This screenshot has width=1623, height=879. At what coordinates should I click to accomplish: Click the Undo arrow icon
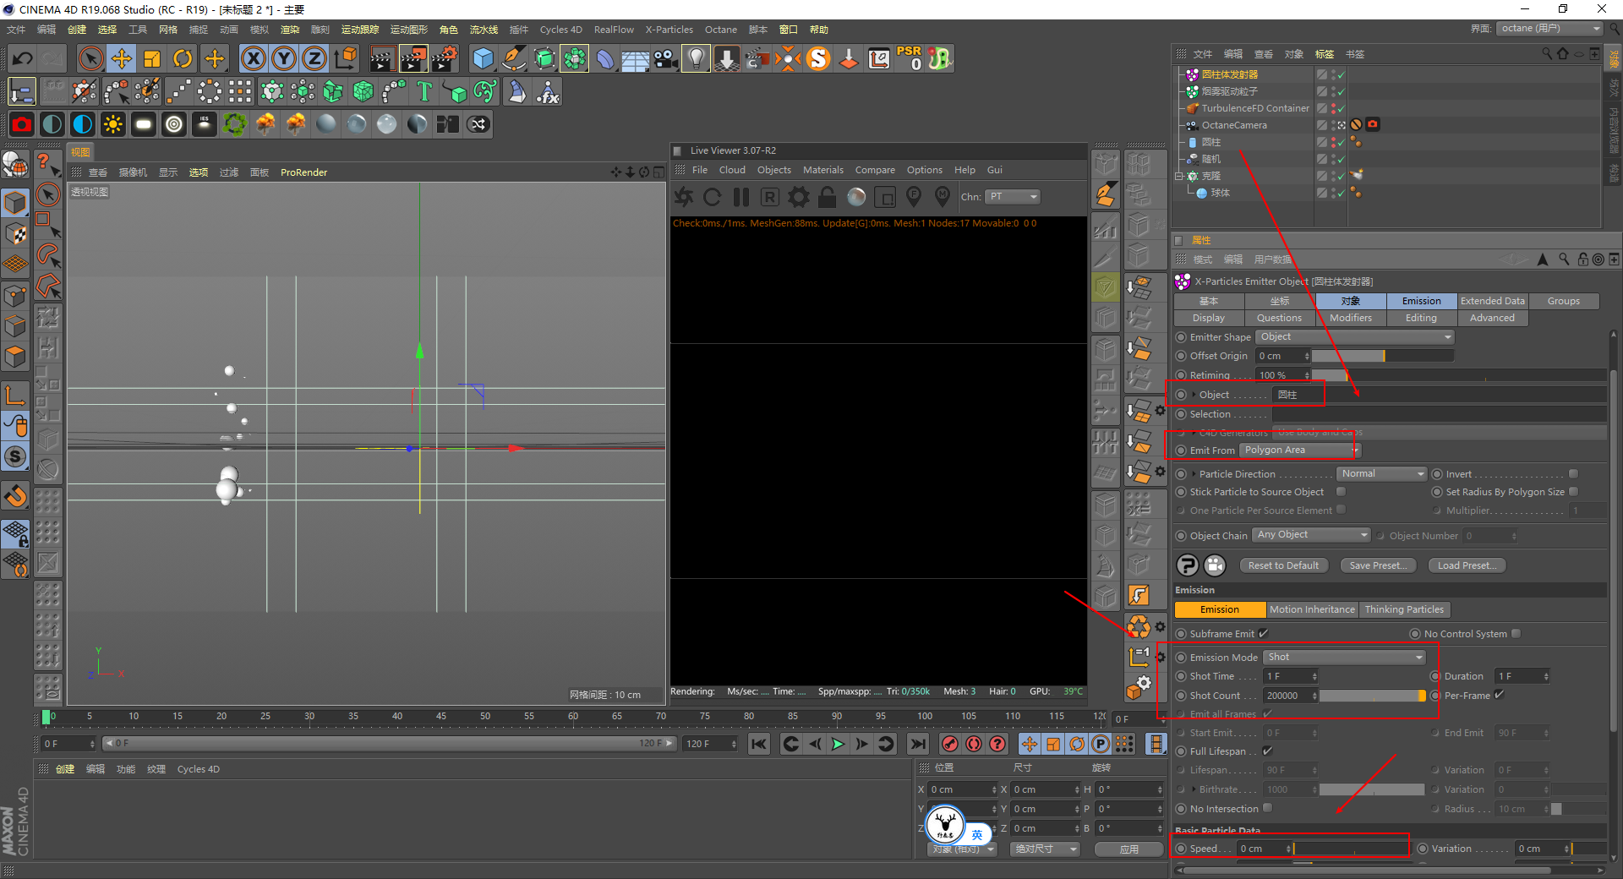23,58
